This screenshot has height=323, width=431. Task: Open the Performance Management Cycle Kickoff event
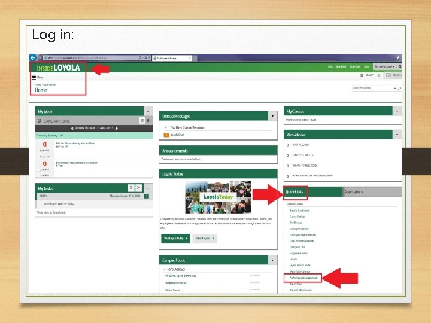(x=77, y=163)
